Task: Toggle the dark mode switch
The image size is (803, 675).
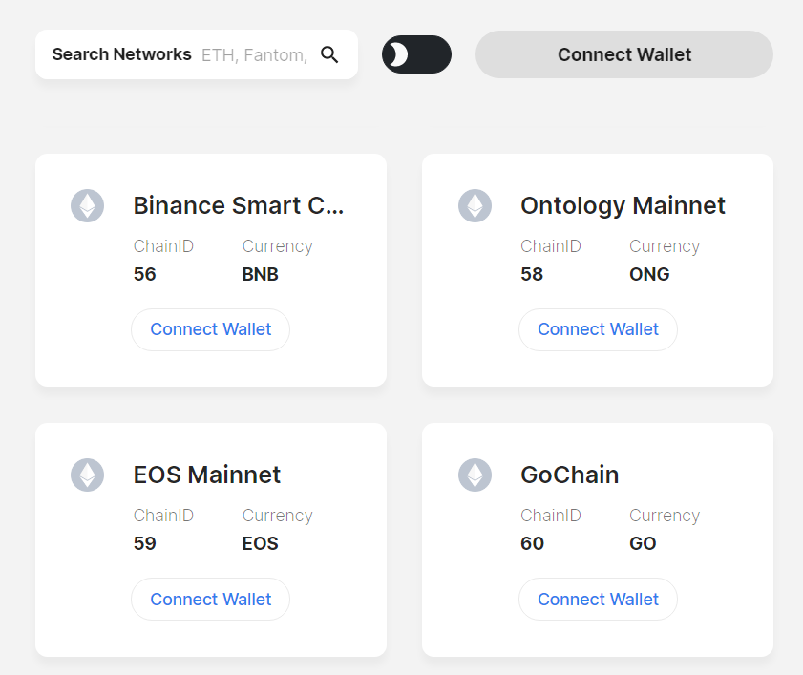Action: tap(416, 54)
